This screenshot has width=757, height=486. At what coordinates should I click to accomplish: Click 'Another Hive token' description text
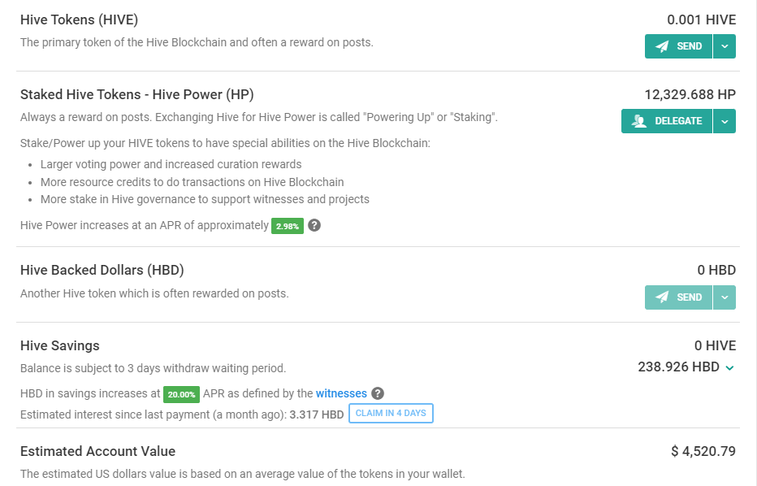pos(154,293)
